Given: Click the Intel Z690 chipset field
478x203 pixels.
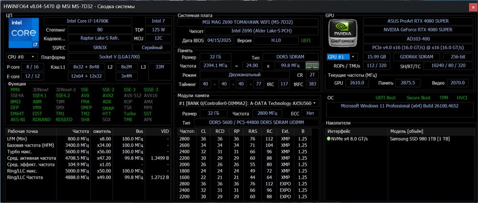Looking at the screenshot, I should pos(262,31).
